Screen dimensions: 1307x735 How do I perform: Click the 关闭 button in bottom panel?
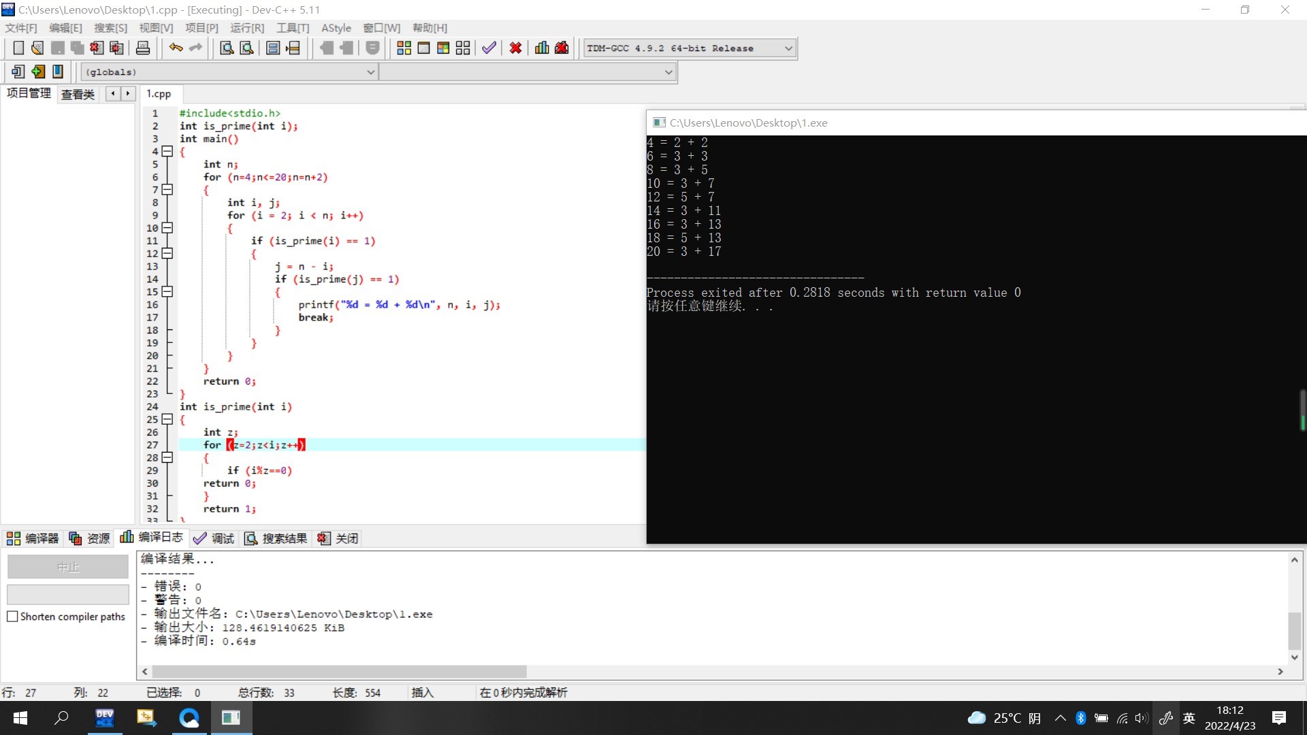click(x=338, y=538)
